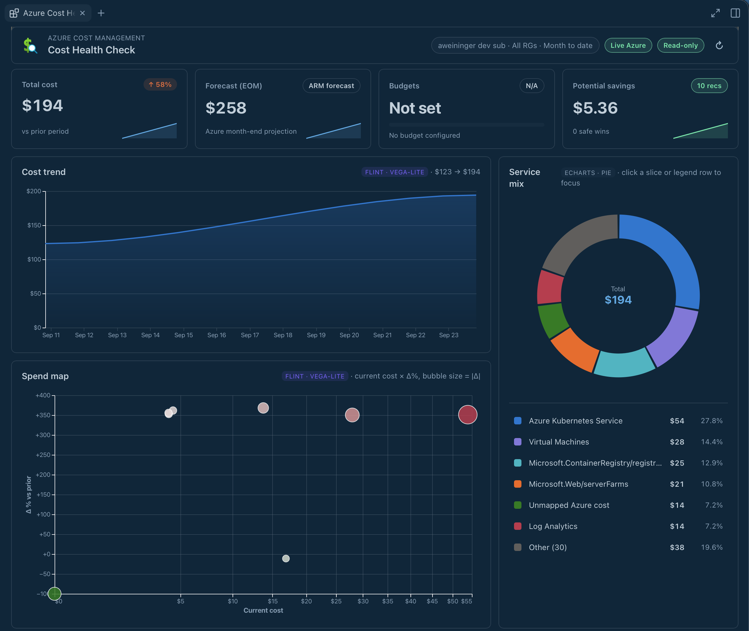Click the Forecast sparkline chart
The height and width of the screenshot is (631, 749).
click(333, 131)
